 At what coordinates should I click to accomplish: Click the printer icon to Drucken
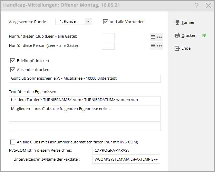click(177, 36)
